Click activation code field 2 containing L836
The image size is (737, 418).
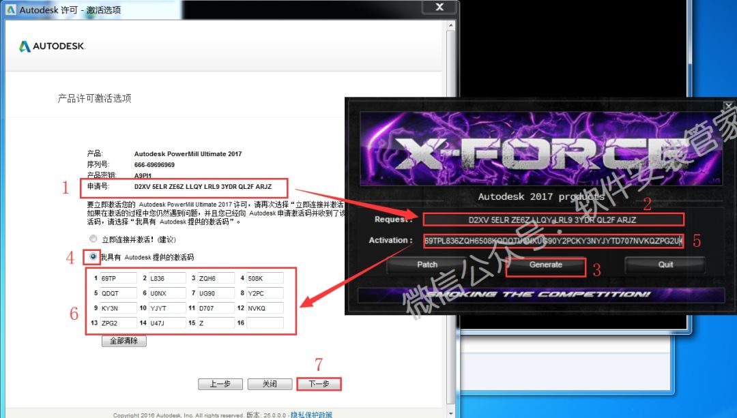(x=167, y=278)
